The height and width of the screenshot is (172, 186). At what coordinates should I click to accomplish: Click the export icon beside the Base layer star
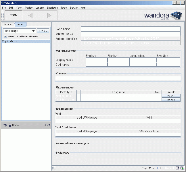(48, 125)
